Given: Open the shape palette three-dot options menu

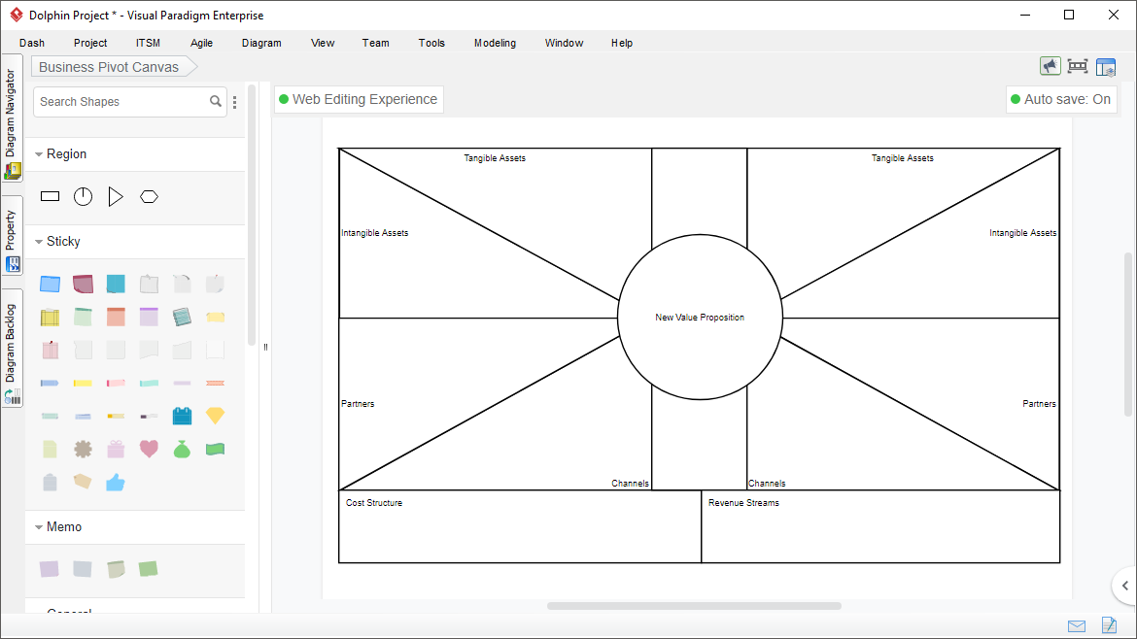Looking at the screenshot, I should (x=235, y=102).
